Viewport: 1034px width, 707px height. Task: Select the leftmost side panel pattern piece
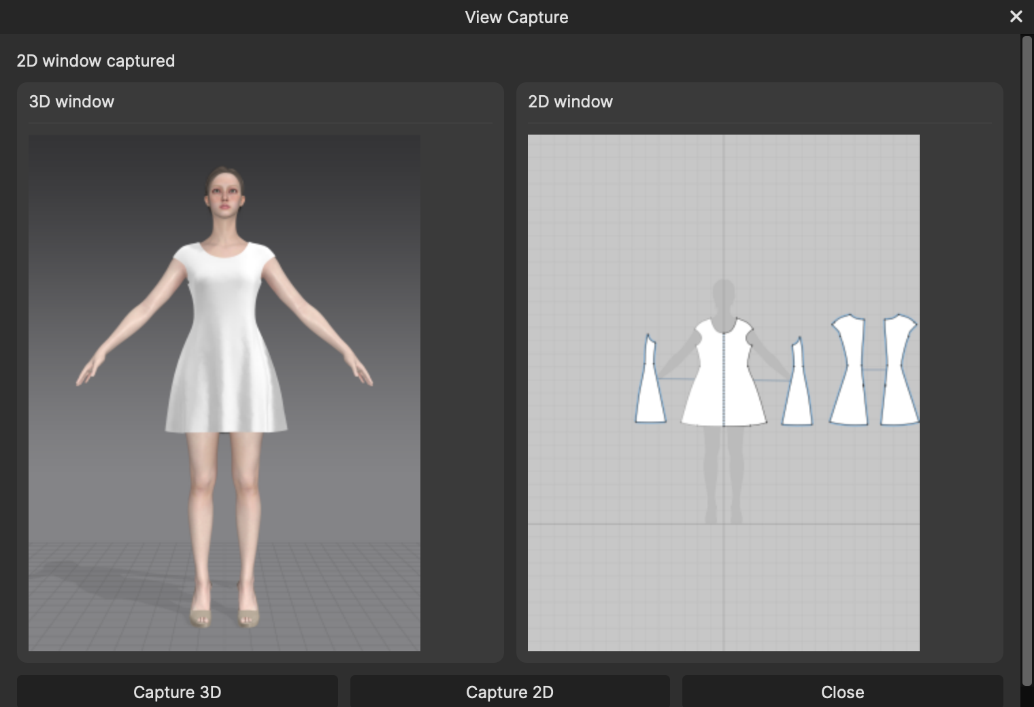650,384
